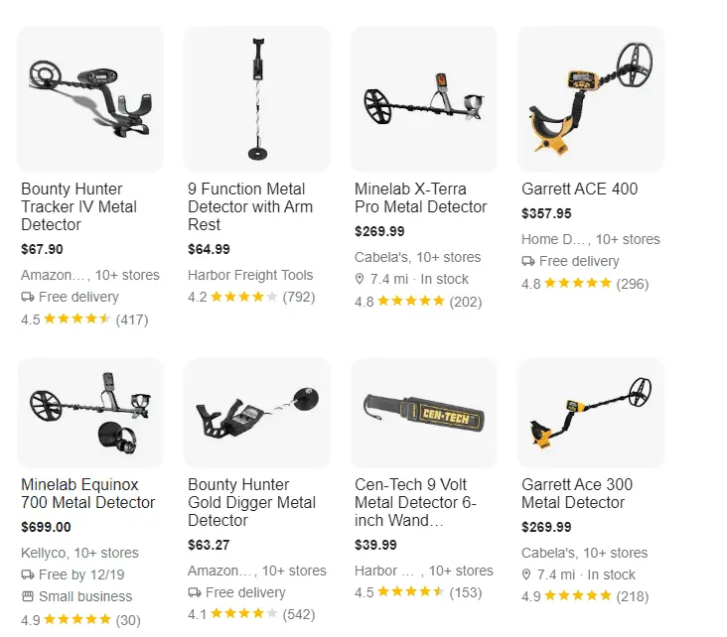The height and width of the screenshot is (637, 727).
Task: Open the Cen-Tech wand product image
Action: point(424,413)
